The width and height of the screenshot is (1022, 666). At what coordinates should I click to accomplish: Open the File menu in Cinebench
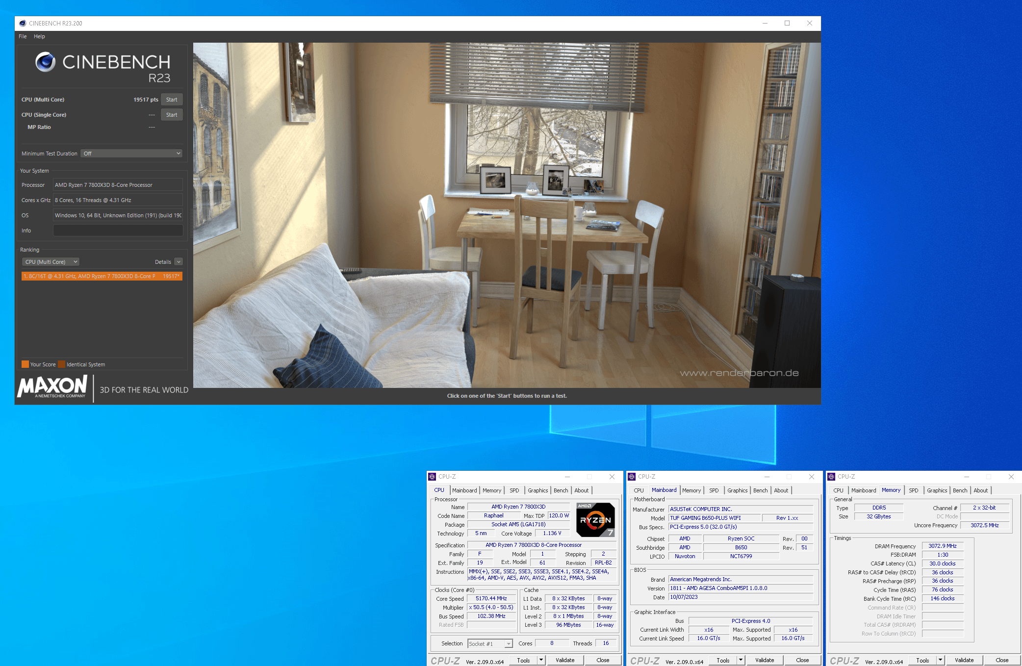pyautogui.click(x=23, y=36)
